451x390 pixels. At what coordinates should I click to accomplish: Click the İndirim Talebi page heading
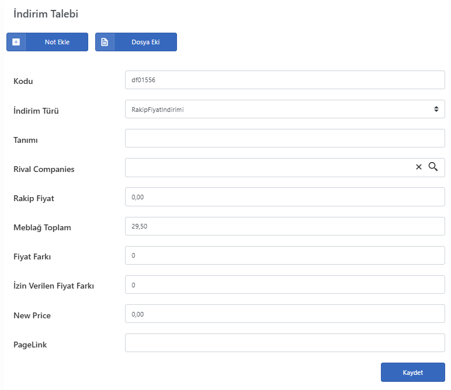46,14
